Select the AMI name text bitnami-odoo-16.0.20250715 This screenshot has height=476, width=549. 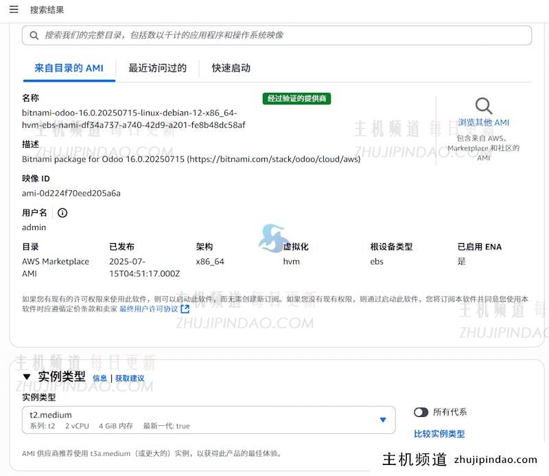pyautogui.click(x=133, y=119)
